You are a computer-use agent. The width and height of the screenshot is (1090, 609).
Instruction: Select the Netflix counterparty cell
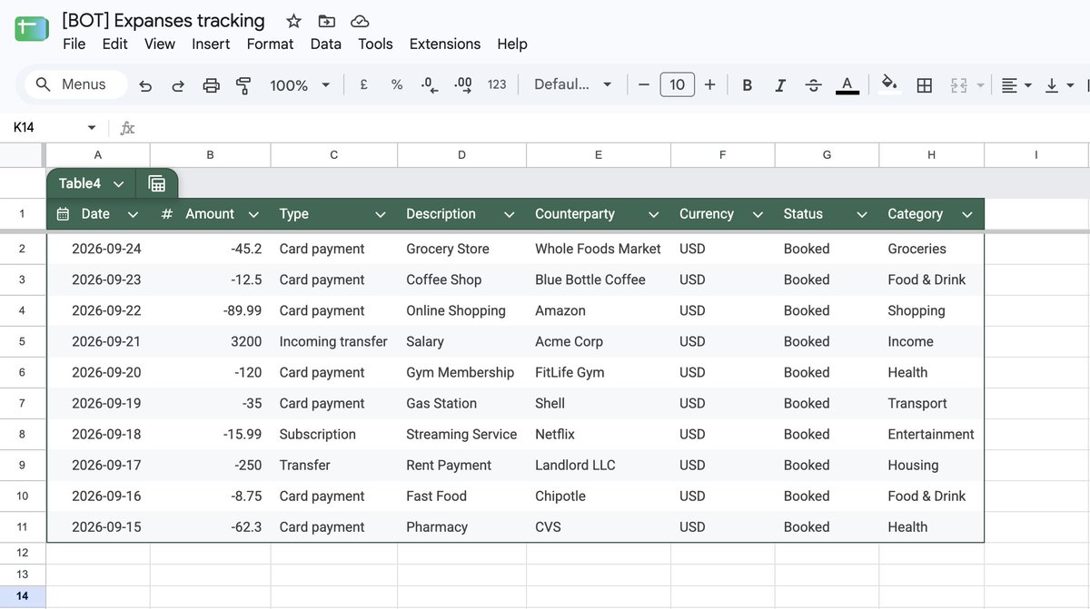[x=598, y=435]
